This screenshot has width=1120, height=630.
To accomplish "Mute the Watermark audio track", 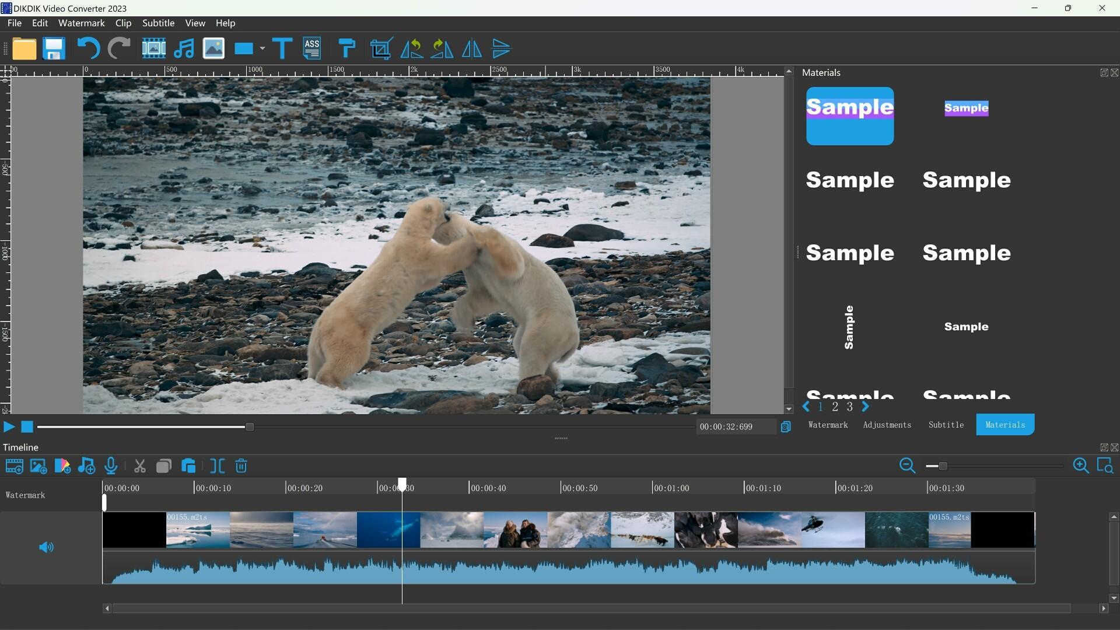I will [x=45, y=547].
